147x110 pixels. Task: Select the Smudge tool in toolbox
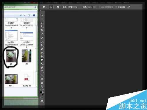42,60
